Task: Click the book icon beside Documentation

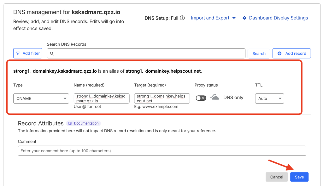Action: pyautogui.click(x=70, y=123)
